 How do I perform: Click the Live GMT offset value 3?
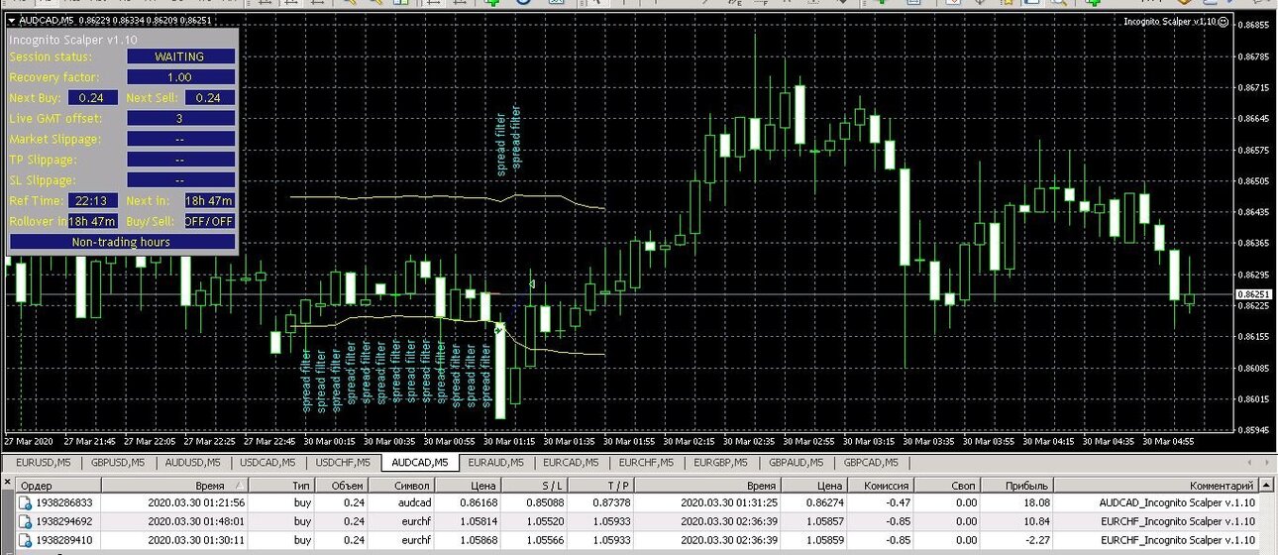[180, 119]
